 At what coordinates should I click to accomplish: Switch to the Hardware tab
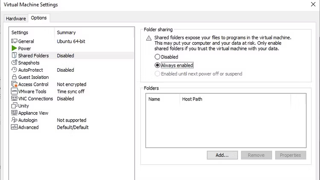(16, 18)
